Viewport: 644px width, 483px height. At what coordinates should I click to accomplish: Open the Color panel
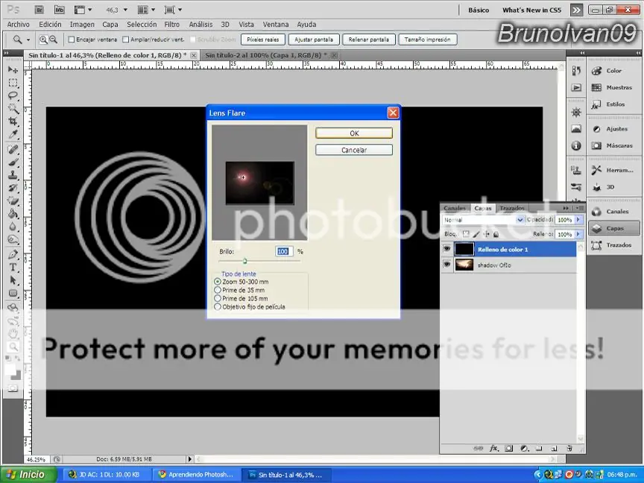tap(613, 71)
